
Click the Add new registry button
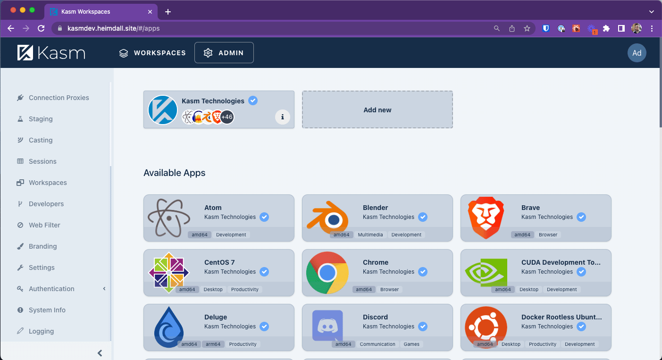(377, 109)
